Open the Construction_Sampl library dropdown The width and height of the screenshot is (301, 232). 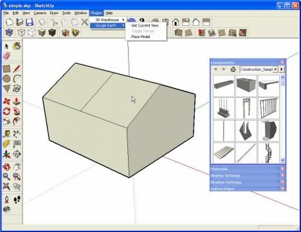[275, 70]
